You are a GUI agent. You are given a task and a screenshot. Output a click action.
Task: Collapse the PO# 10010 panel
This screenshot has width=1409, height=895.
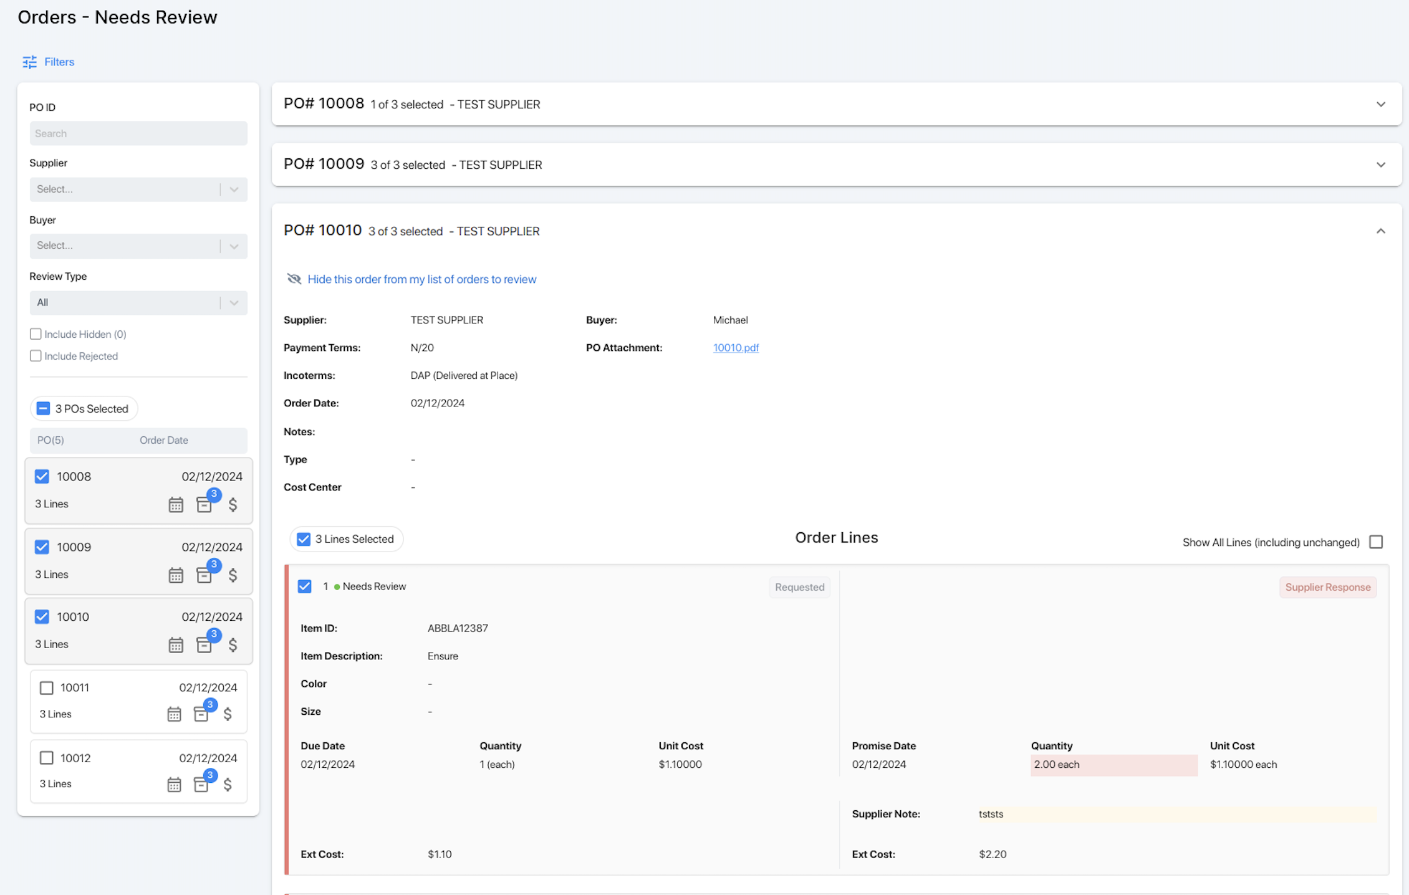pos(1381,231)
